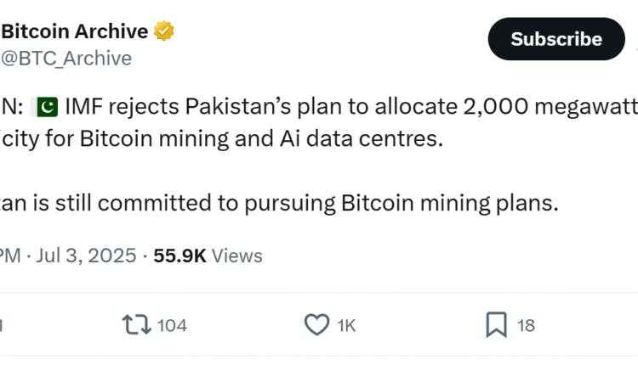Click the 18 bookmarks count

point(527,325)
